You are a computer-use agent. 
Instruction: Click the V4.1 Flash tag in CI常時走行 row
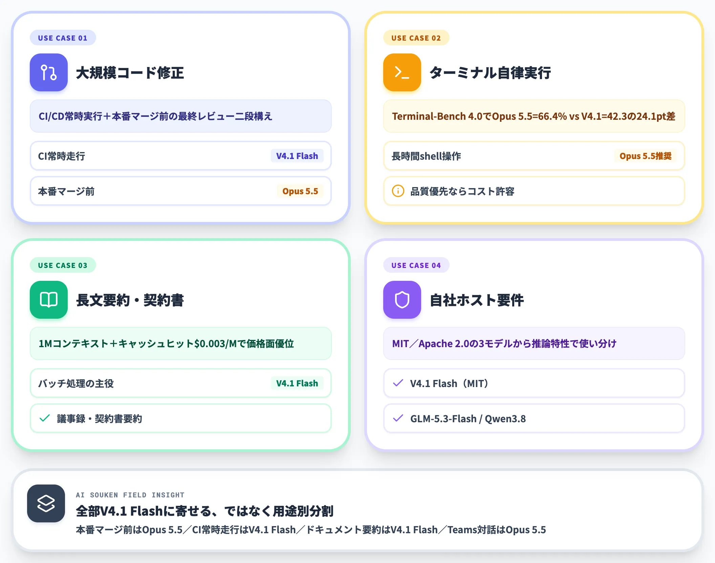pos(297,156)
